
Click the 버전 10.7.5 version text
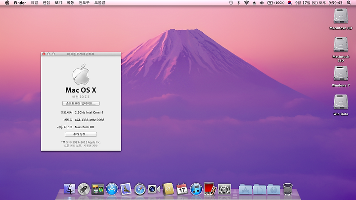[x=81, y=97]
